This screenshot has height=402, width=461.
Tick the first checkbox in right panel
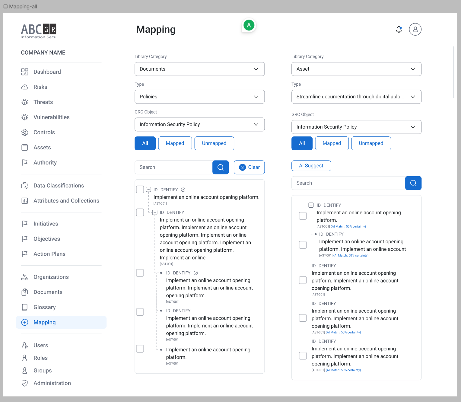pos(303,216)
